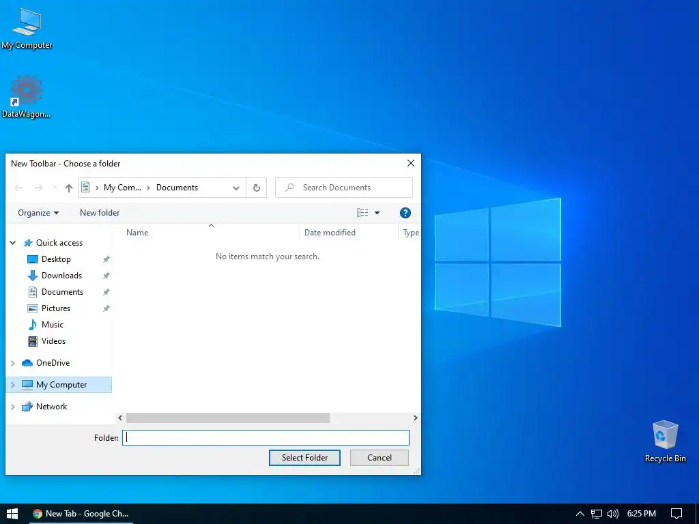Click the horizontal scrollbar thumb
The width and height of the screenshot is (699, 524).
[x=228, y=418]
